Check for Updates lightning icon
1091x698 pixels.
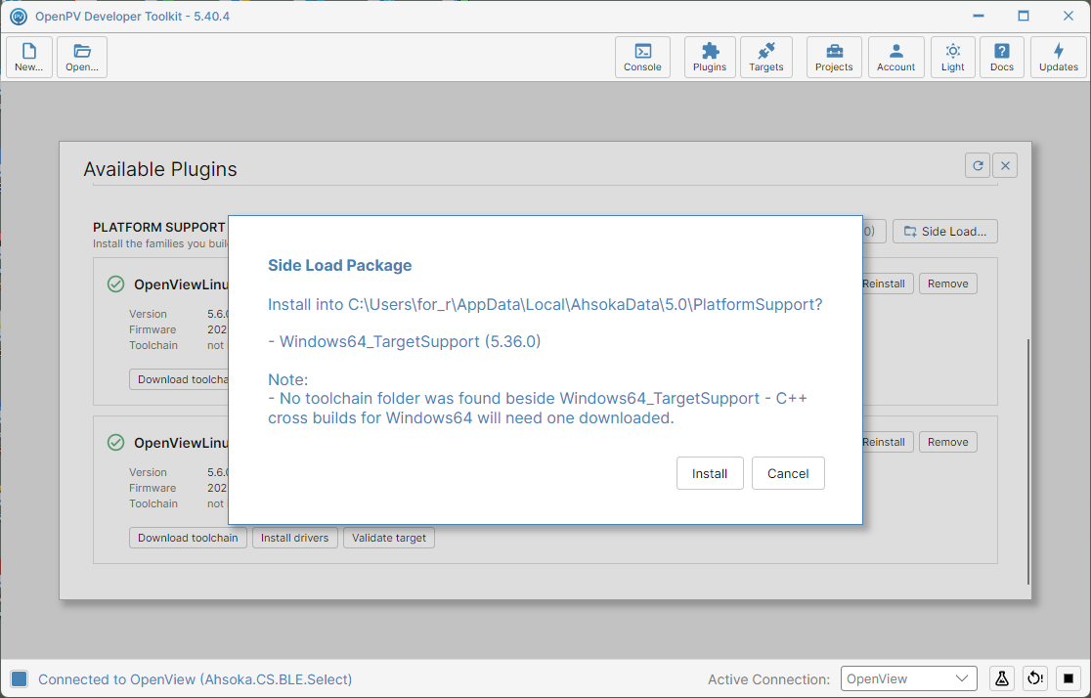tap(1059, 57)
